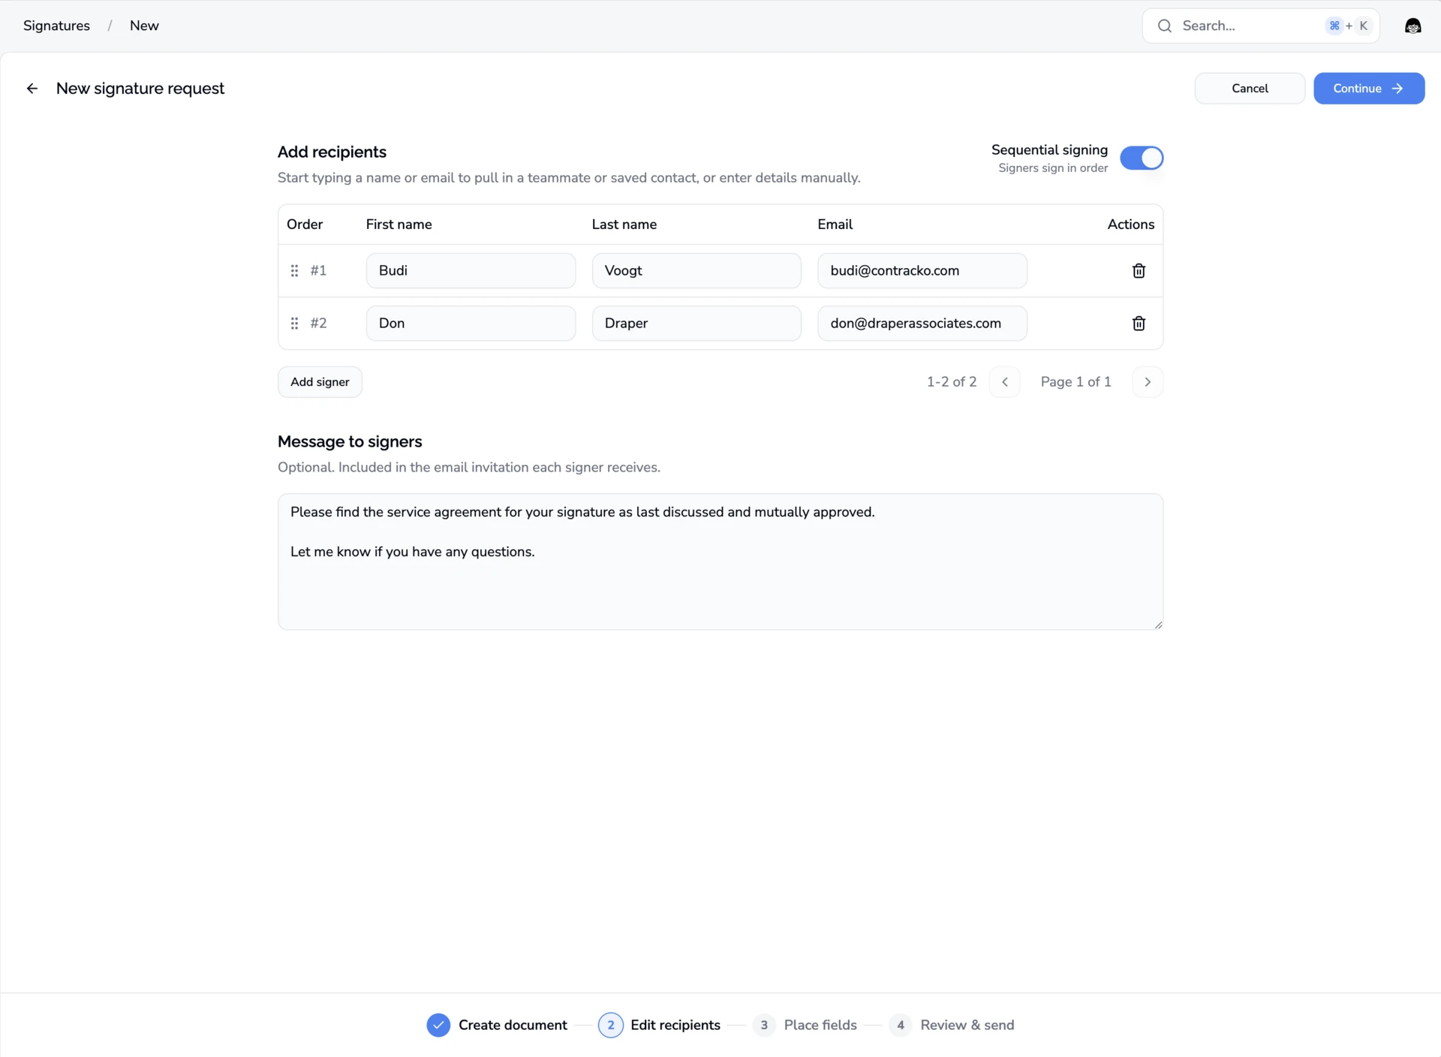Screen dimensions: 1441x1057
Task: Click the 'Sequential signing' label text
Action: pos(1049,150)
